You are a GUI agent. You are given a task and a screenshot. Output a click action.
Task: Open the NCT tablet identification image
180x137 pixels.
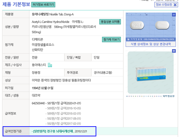[x=151, y=27]
